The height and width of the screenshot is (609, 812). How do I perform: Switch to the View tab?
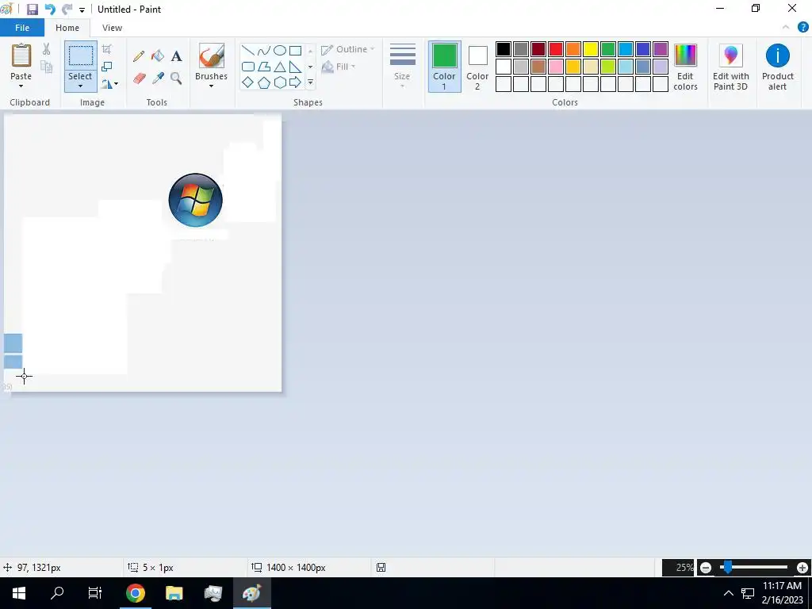(x=112, y=28)
